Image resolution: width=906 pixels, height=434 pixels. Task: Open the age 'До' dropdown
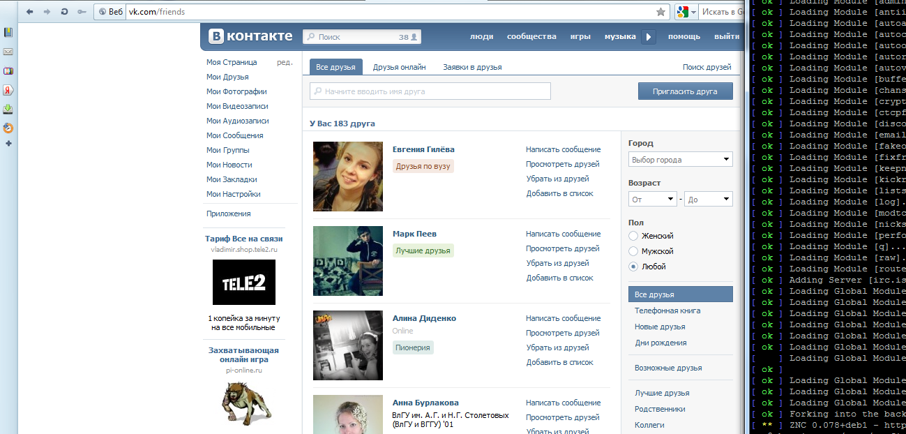[x=709, y=200]
